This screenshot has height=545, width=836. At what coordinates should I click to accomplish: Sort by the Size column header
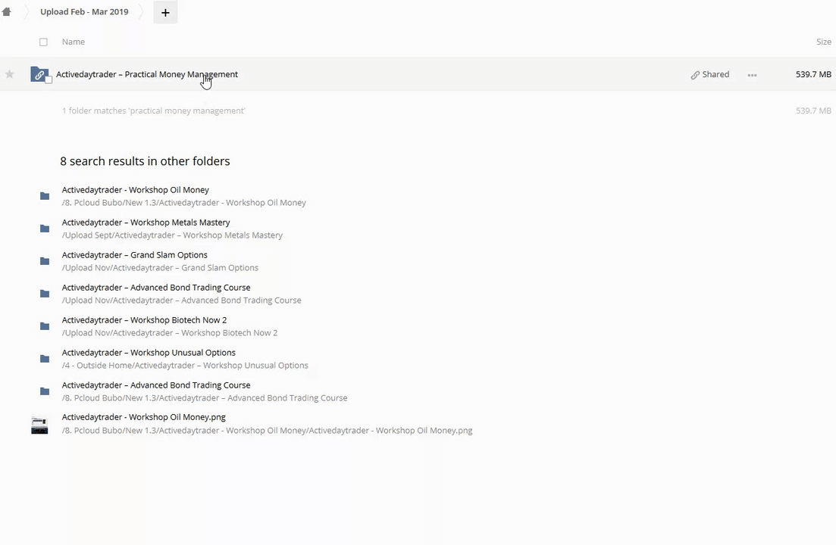tap(823, 42)
